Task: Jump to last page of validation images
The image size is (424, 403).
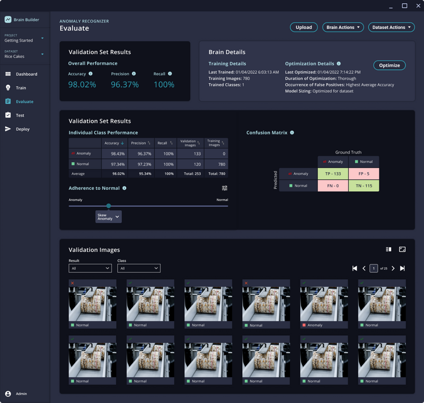Action: 402,268
